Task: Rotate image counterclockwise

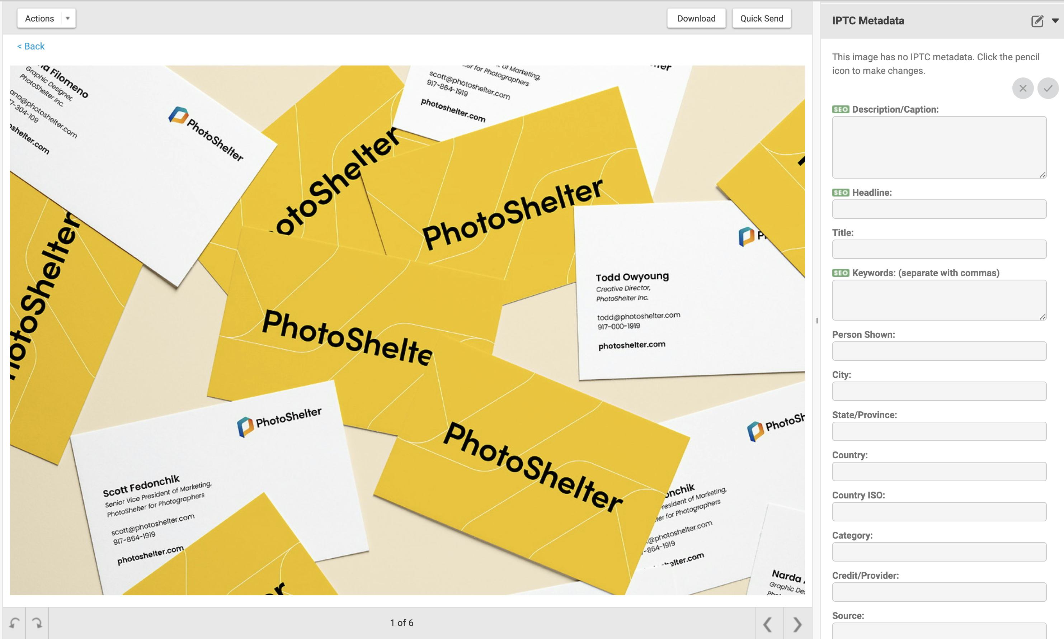Action: [14, 623]
